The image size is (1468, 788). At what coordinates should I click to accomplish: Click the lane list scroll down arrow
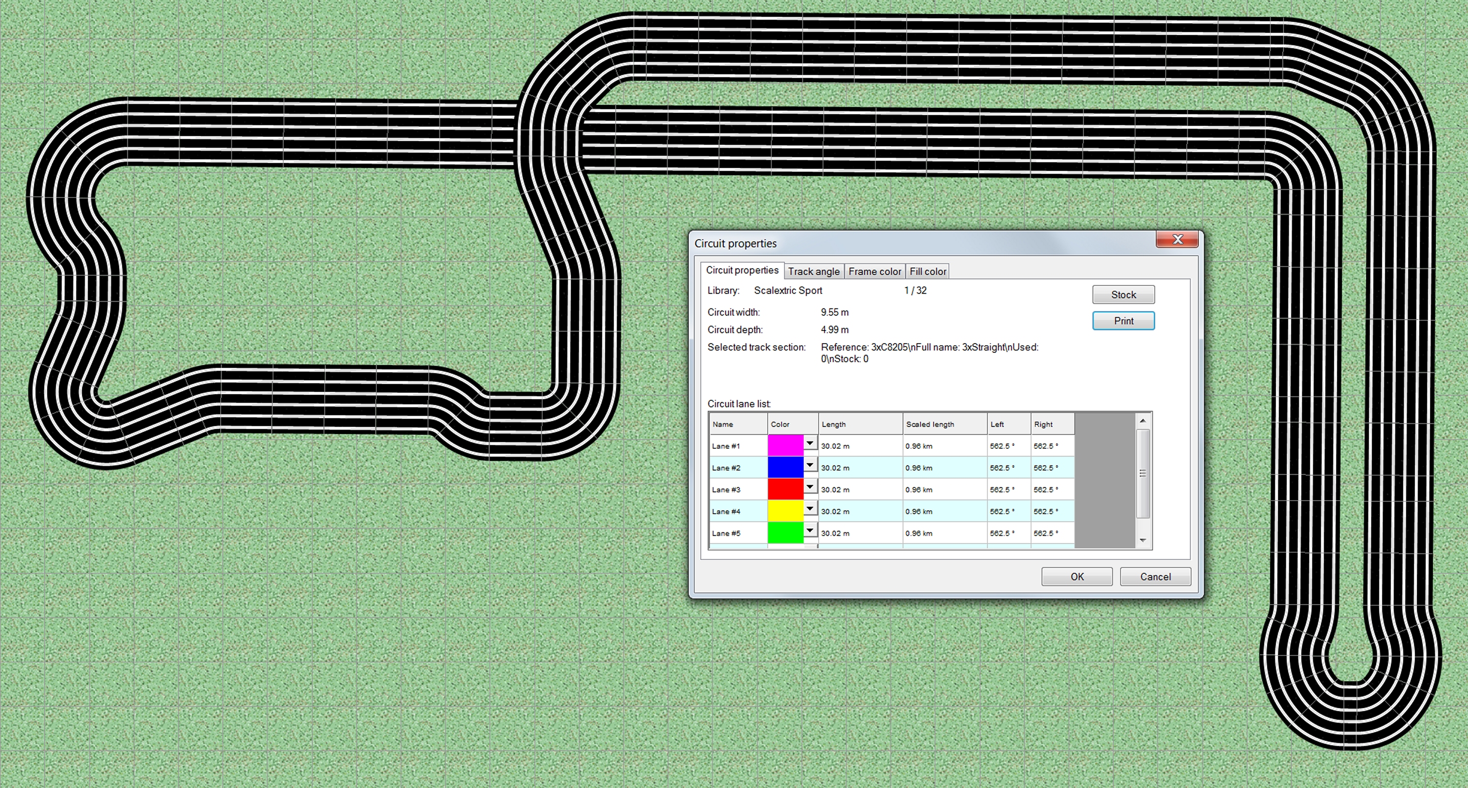tap(1142, 540)
